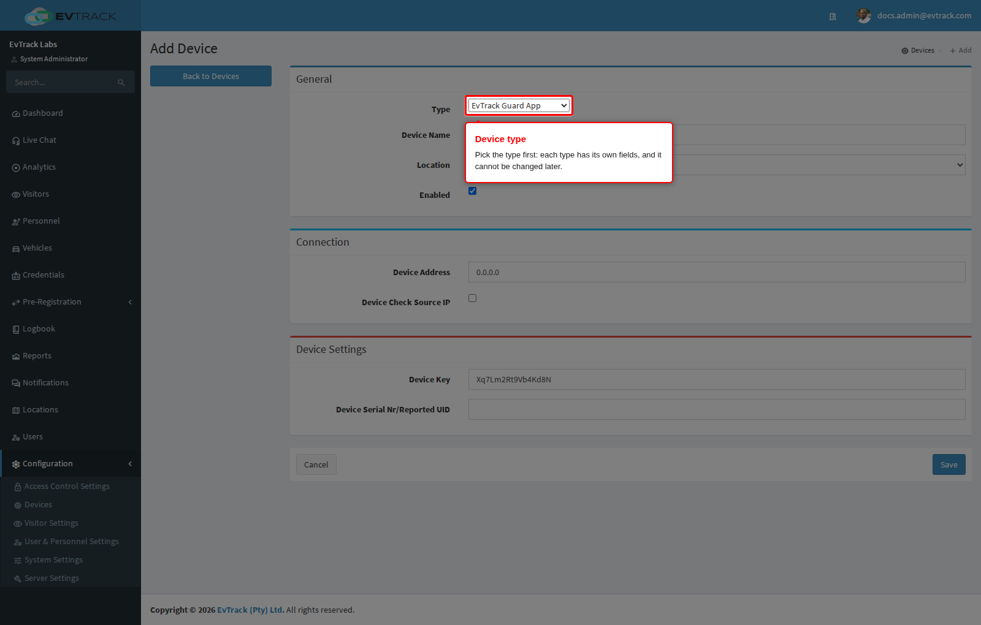Open Credentials via badge icon

tap(16, 276)
